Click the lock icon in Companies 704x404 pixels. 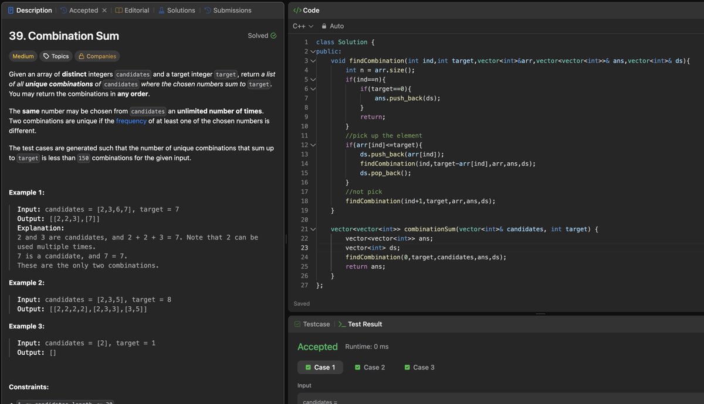pos(82,56)
